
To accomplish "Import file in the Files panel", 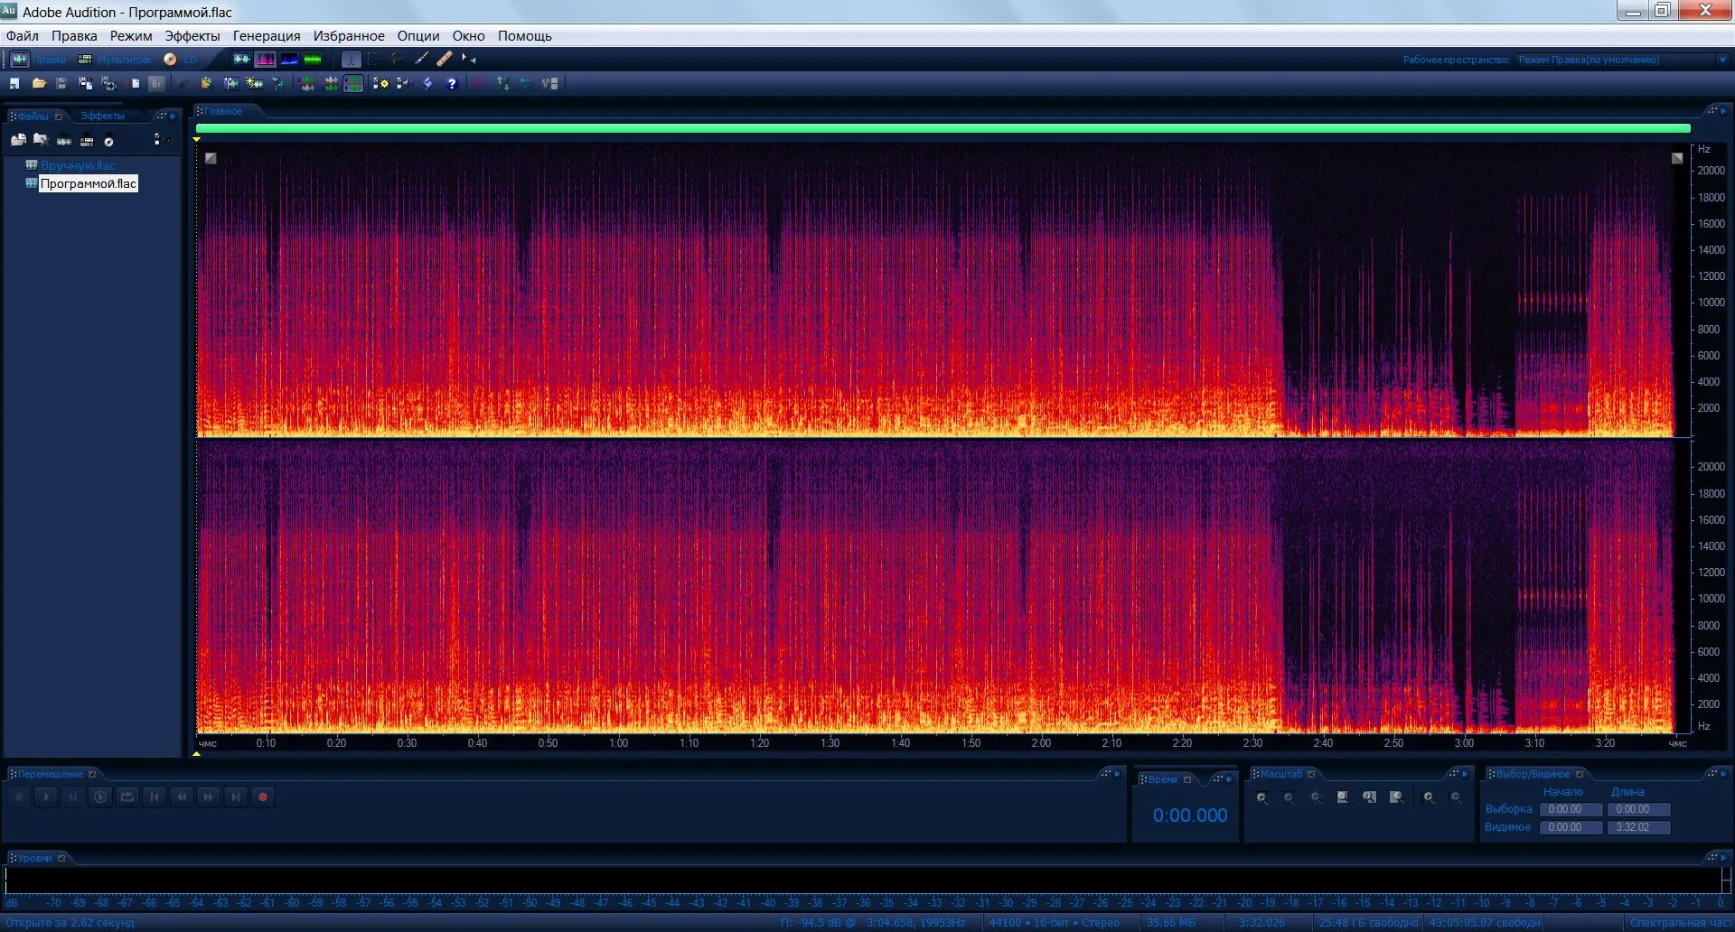I will point(18,141).
